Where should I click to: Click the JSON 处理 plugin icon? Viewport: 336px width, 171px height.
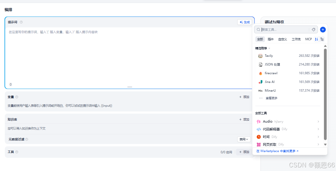[x=260, y=65]
